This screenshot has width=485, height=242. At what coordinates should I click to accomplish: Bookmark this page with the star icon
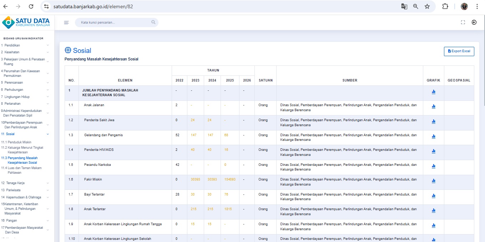click(427, 6)
